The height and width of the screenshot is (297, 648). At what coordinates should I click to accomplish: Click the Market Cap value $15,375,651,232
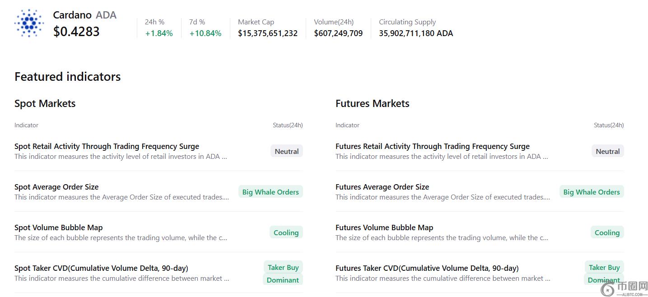[268, 33]
